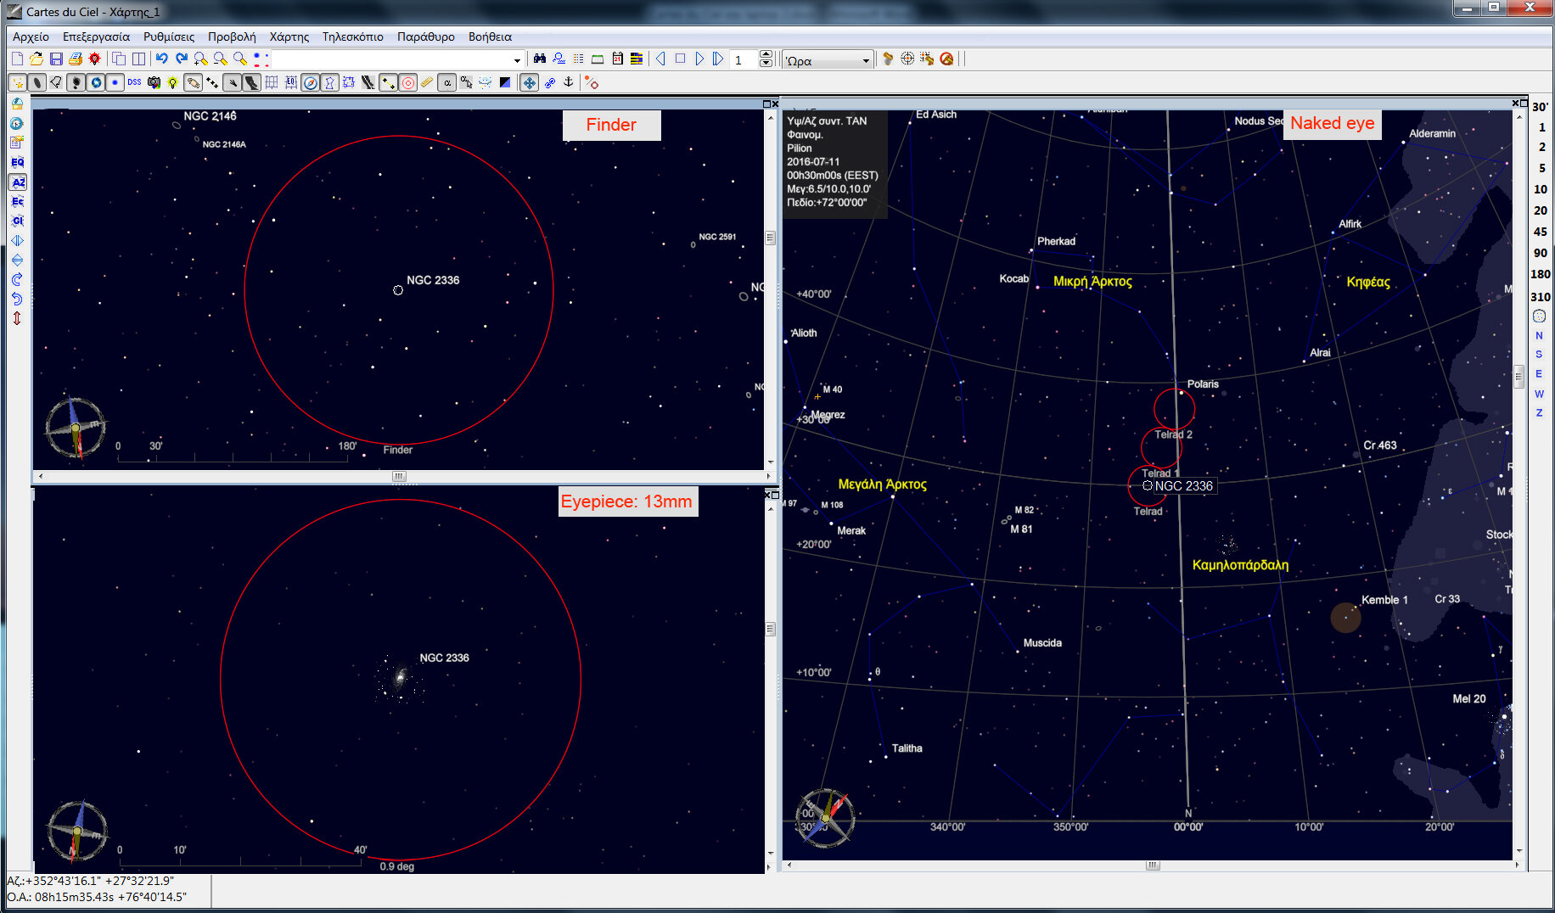This screenshot has height=913, width=1555.
Task: Increase the time step value spinner
Action: click(766, 55)
